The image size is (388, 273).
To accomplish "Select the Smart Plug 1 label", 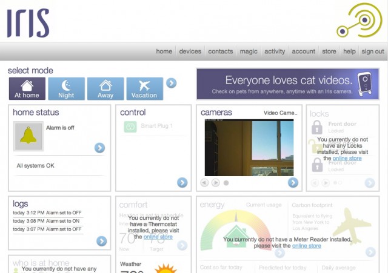I will point(156,126).
